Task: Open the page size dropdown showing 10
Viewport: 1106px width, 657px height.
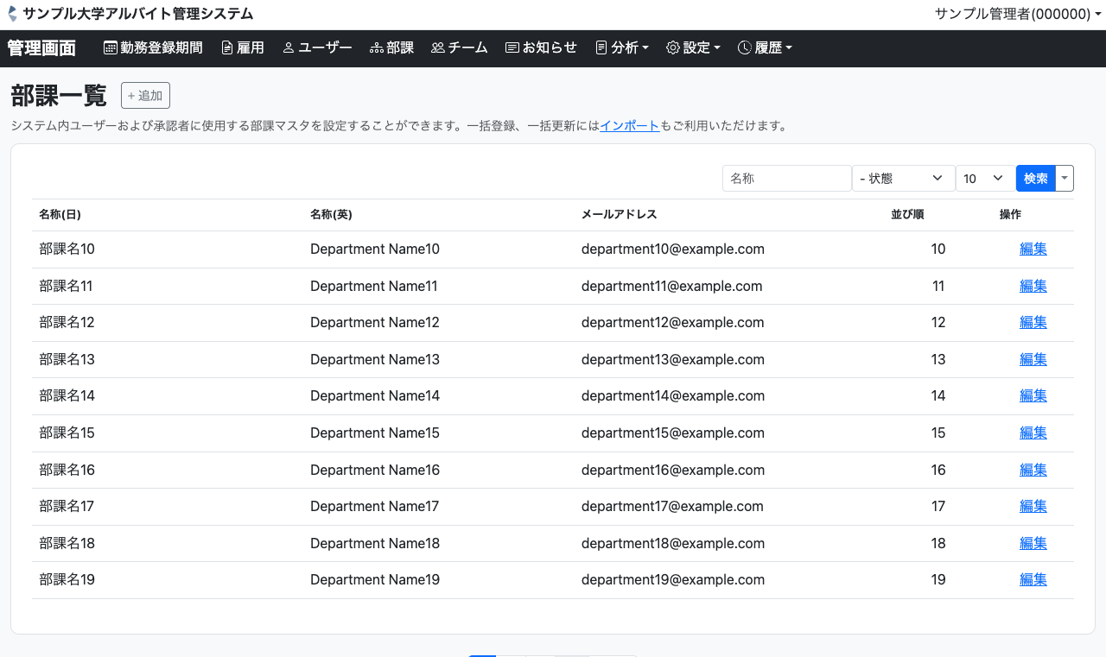Action: pyautogui.click(x=985, y=179)
